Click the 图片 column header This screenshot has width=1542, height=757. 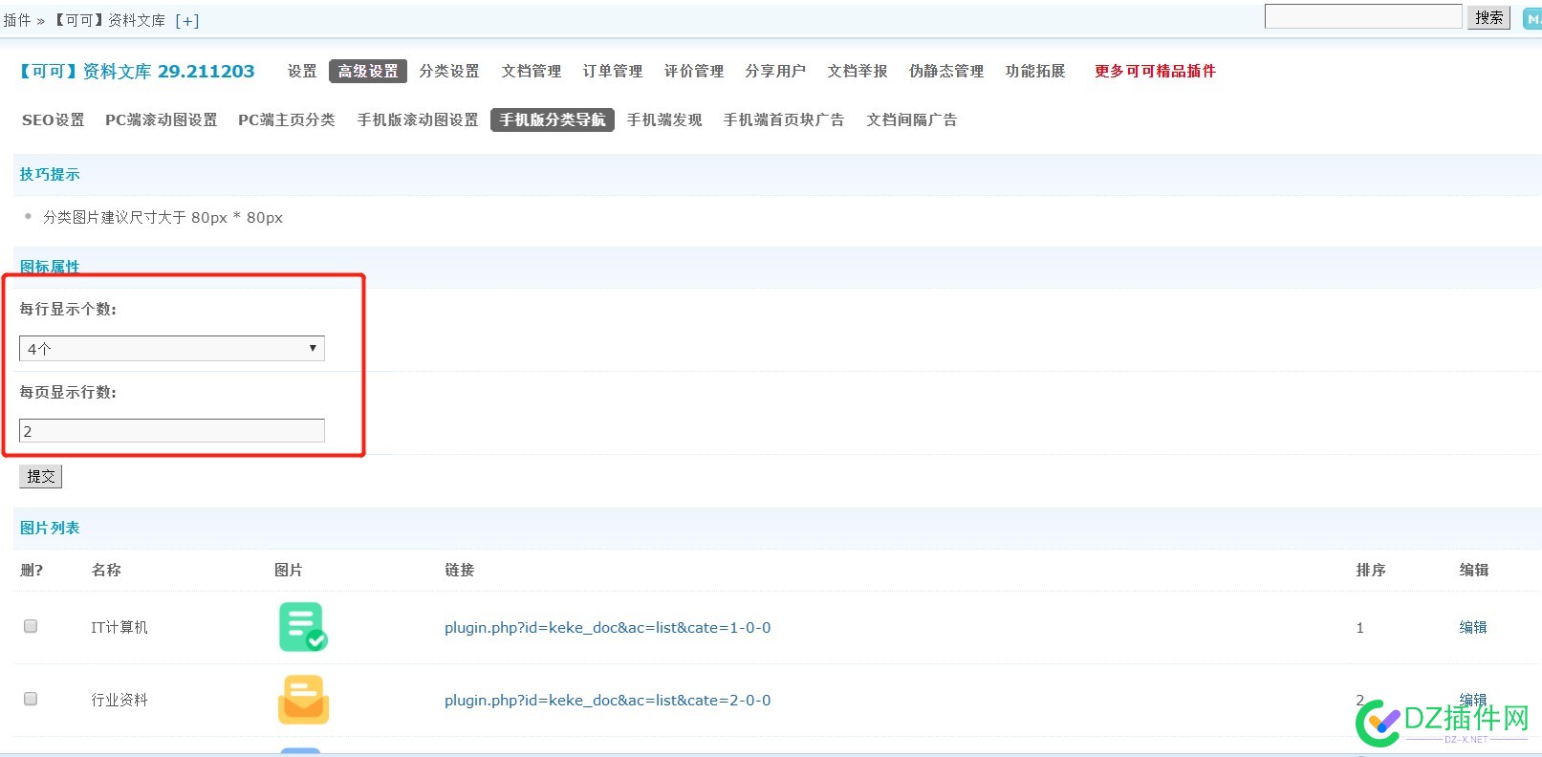[x=289, y=571]
